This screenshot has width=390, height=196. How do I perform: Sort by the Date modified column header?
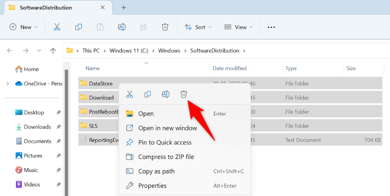[x=230, y=68]
